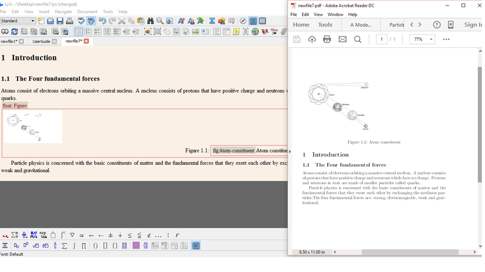The height and width of the screenshot is (272, 485).
Task: Open the Insert menu in LyX
Action: (x=44, y=12)
